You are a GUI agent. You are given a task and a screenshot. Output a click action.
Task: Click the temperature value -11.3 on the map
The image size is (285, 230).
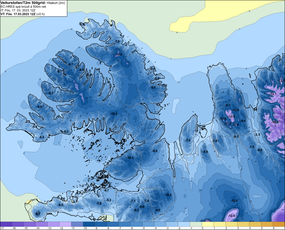point(228,123)
